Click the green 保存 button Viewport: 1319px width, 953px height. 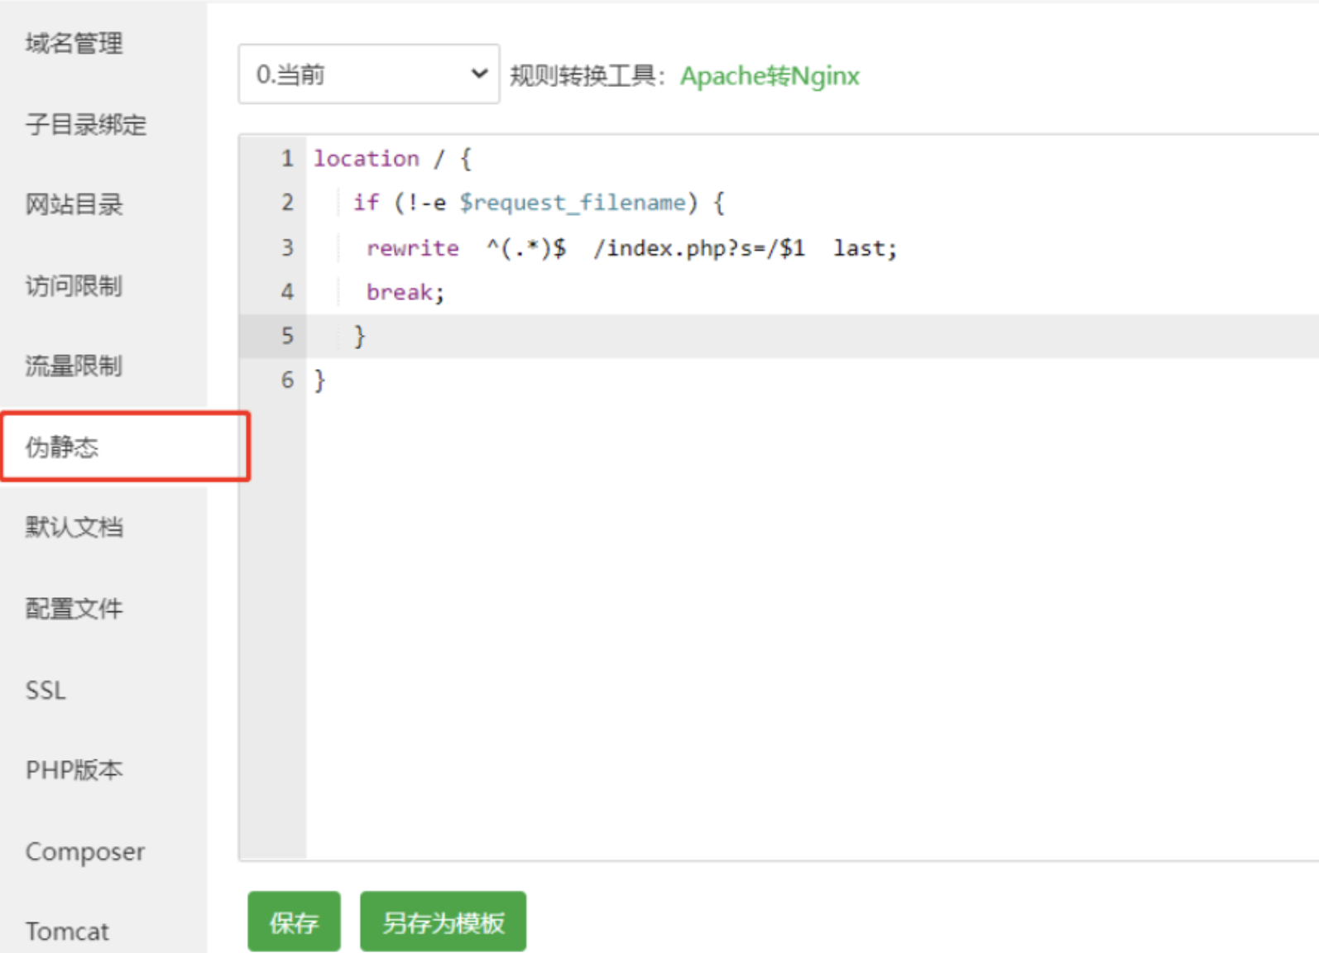pos(294,922)
